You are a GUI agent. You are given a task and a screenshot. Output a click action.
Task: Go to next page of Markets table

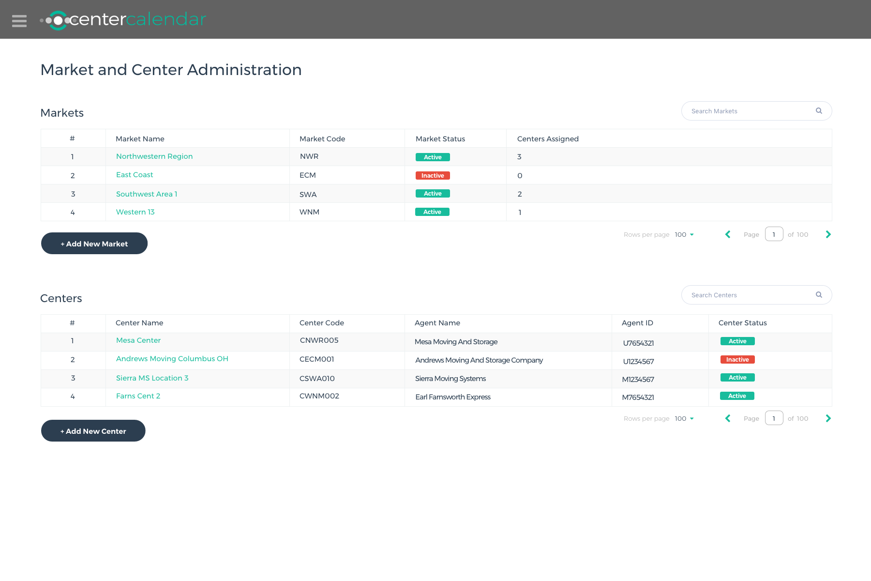[x=828, y=234]
